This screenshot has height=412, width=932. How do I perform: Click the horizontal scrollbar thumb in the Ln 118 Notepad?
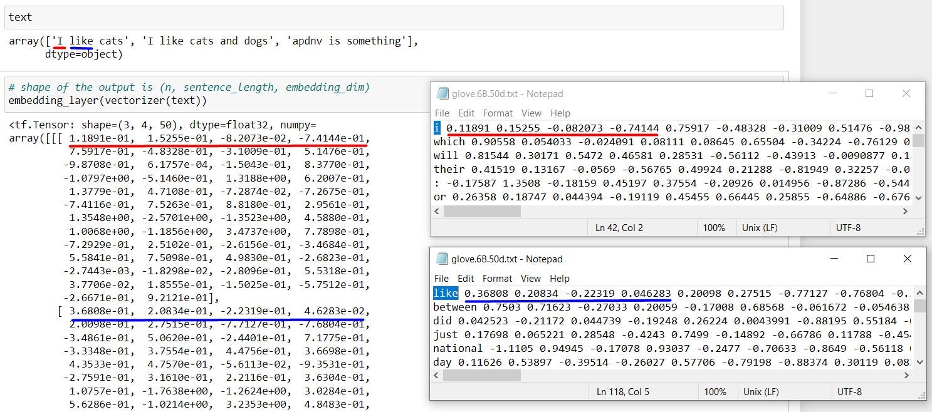(482, 376)
